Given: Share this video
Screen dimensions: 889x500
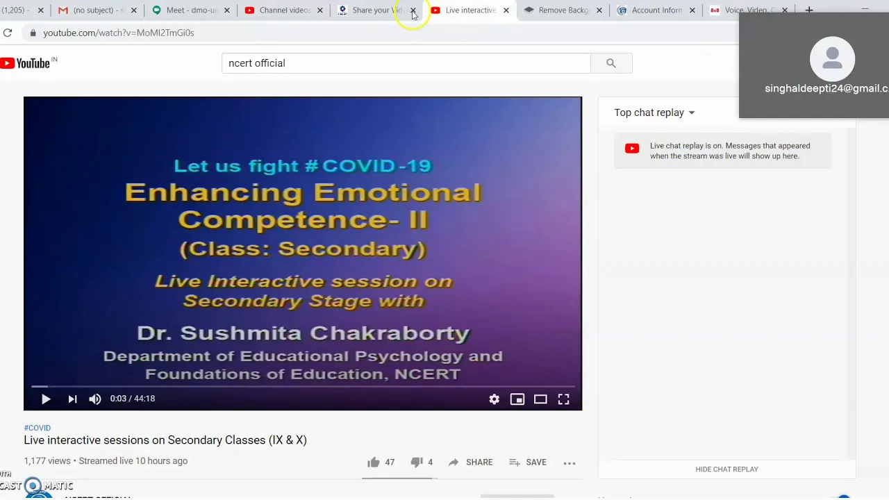Looking at the screenshot, I should coord(470,462).
